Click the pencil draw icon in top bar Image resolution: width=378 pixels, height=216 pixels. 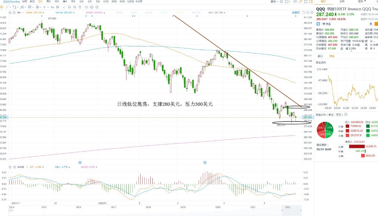click(x=301, y=1)
